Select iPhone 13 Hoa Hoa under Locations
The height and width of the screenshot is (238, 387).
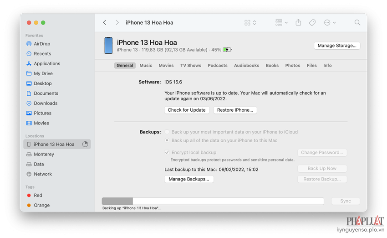[57, 144]
